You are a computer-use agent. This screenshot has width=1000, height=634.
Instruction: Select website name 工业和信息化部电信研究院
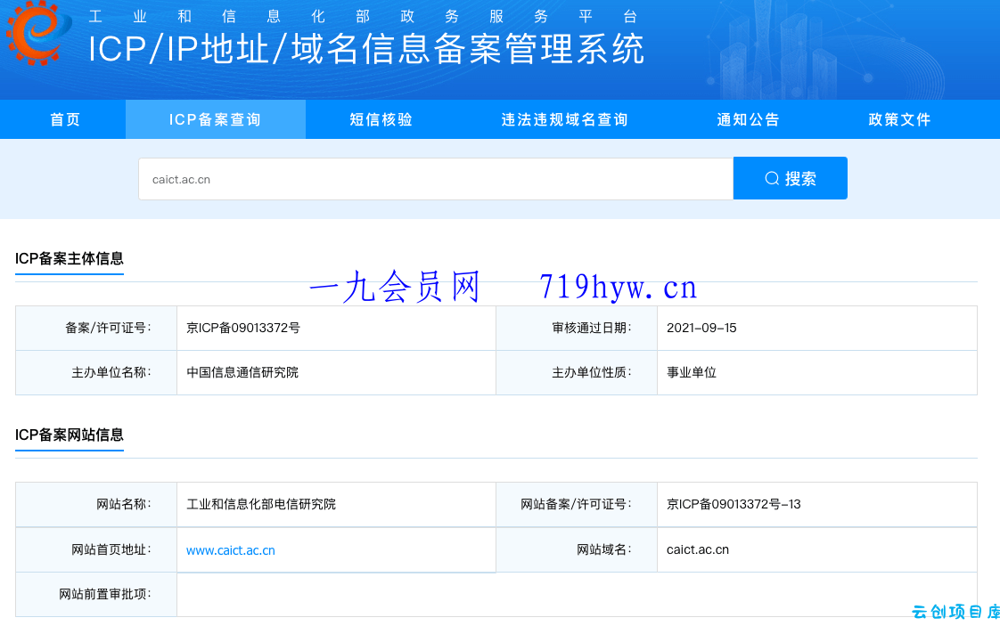pos(261,505)
